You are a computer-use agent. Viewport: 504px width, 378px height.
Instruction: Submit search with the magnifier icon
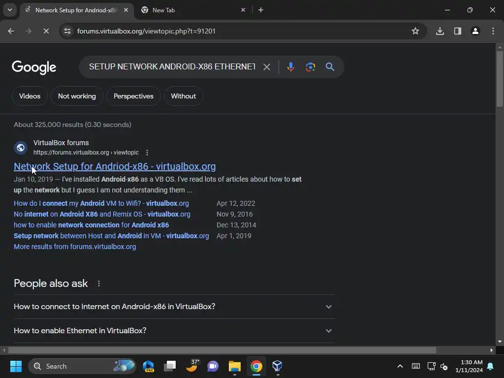pos(330,67)
